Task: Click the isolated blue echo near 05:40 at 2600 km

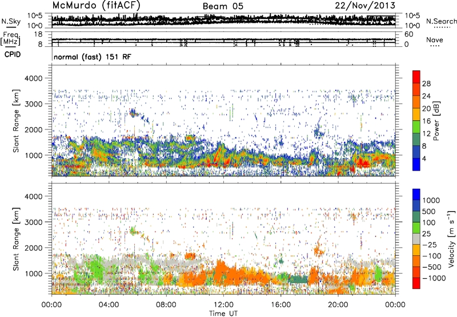Action: coord(134,113)
